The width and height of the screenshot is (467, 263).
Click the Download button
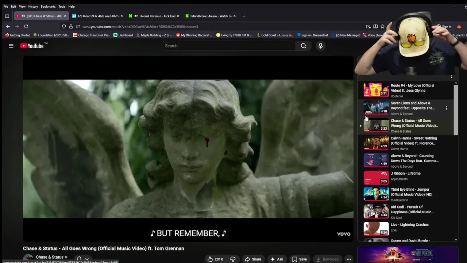coord(327,259)
